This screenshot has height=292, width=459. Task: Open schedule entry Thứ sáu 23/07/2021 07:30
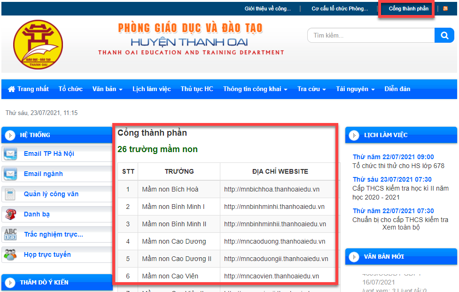(x=392, y=179)
